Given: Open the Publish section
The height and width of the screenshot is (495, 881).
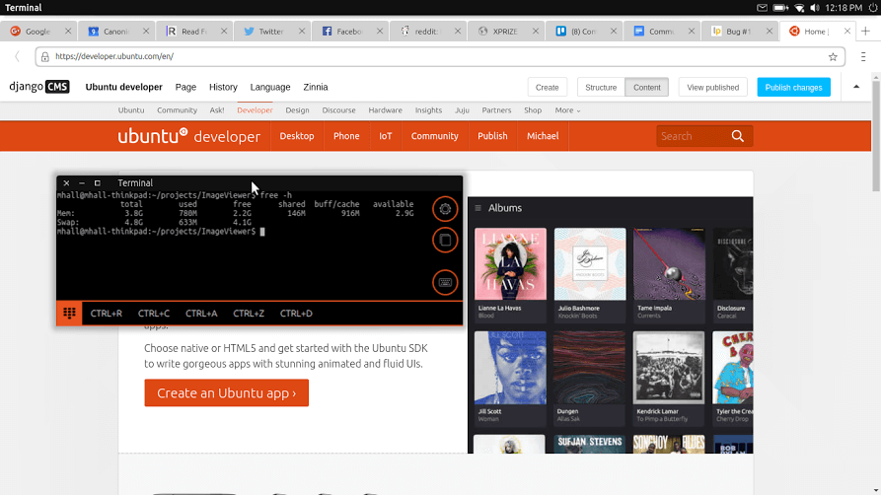Looking at the screenshot, I should click(x=492, y=136).
